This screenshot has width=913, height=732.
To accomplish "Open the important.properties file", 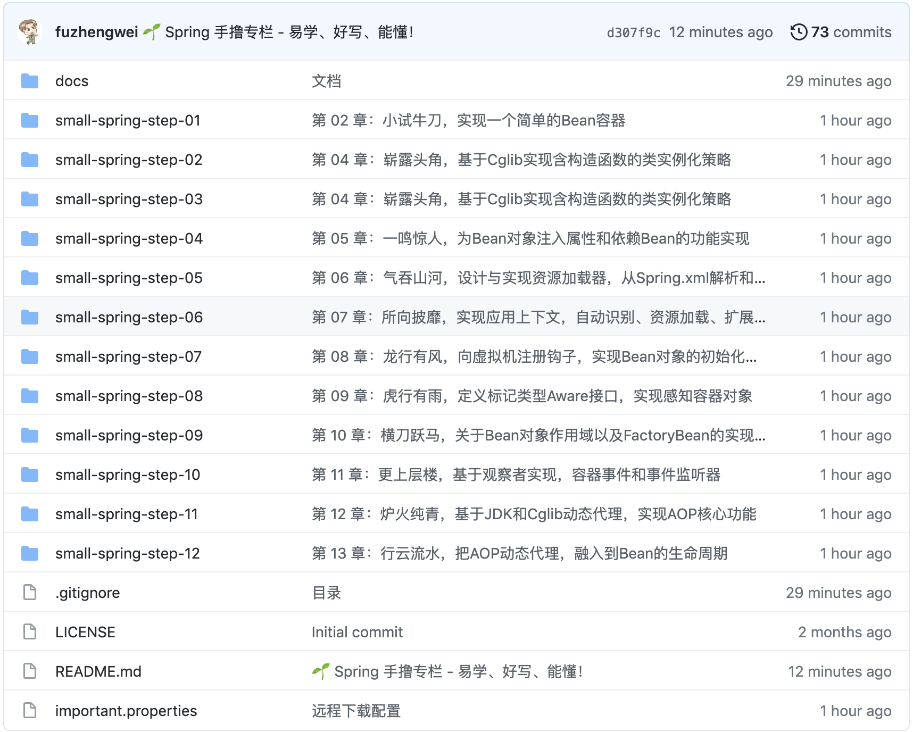I will click(126, 711).
